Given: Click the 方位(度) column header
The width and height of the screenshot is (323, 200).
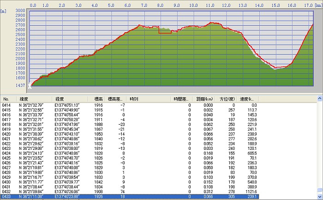Looking at the screenshot, I should 223,99.
